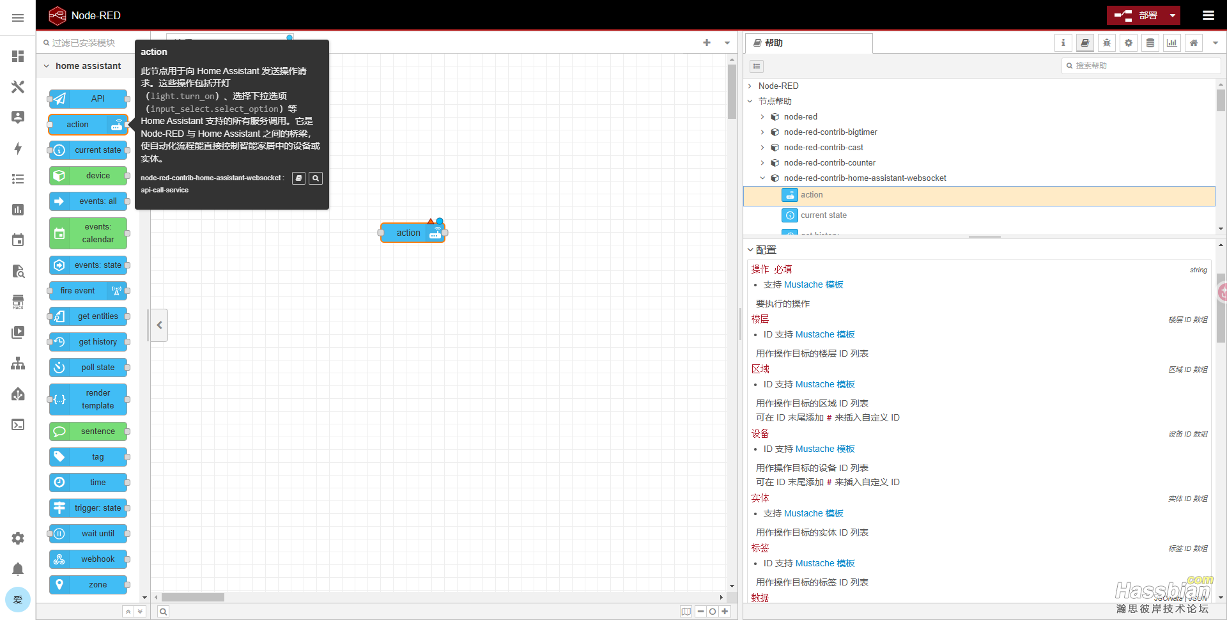Expand all palette categories arrow button
The width and height of the screenshot is (1227, 620).
(x=140, y=612)
